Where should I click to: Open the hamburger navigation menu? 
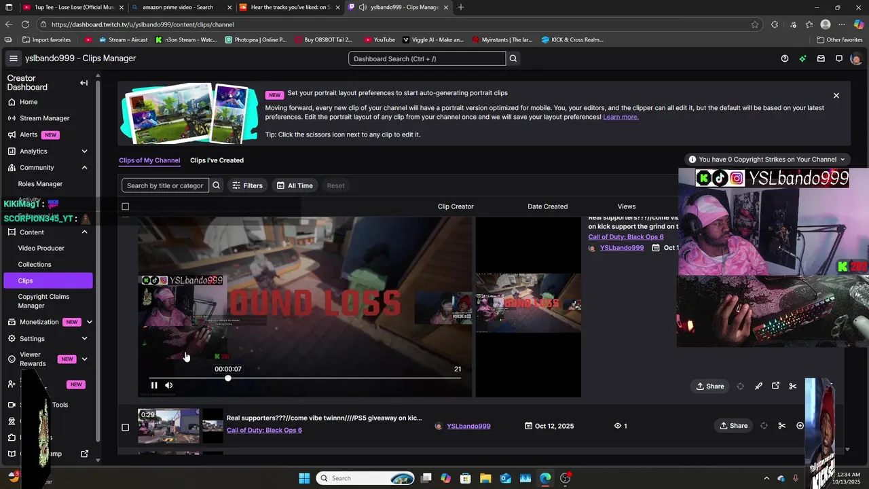(x=13, y=58)
